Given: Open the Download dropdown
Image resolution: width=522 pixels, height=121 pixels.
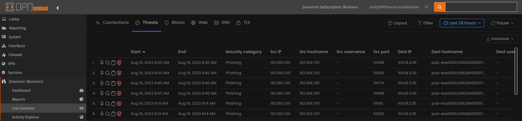Looking at the screenshot, I should [500, 39].
